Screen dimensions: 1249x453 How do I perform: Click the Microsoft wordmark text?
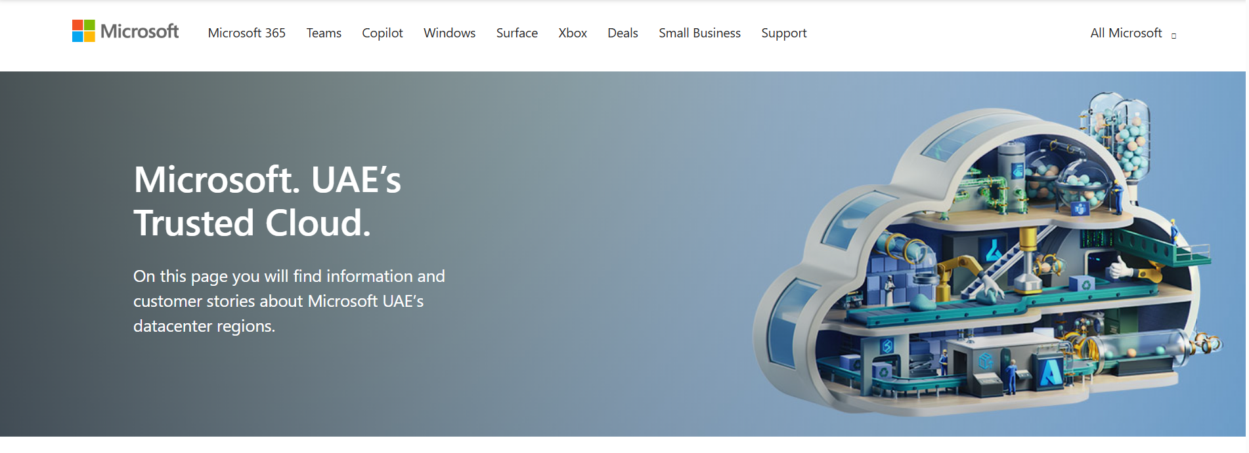[x=139, y=31]
